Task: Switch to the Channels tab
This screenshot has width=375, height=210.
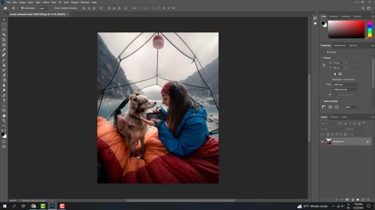Action: [x=334, y=117]
